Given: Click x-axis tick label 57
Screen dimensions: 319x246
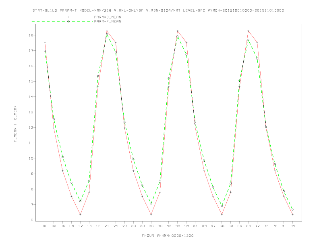Looking at the screenshot, I should [213, 226].
